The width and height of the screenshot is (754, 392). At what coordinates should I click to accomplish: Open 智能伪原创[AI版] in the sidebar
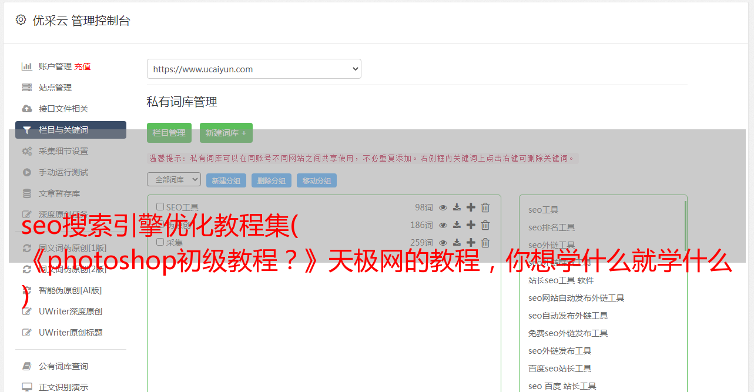(71, 290)
